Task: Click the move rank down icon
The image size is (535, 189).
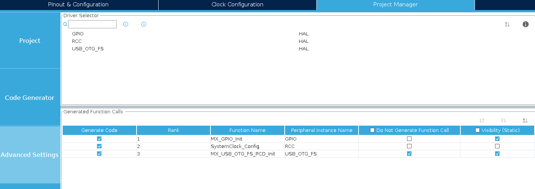Action: (503, 120)
